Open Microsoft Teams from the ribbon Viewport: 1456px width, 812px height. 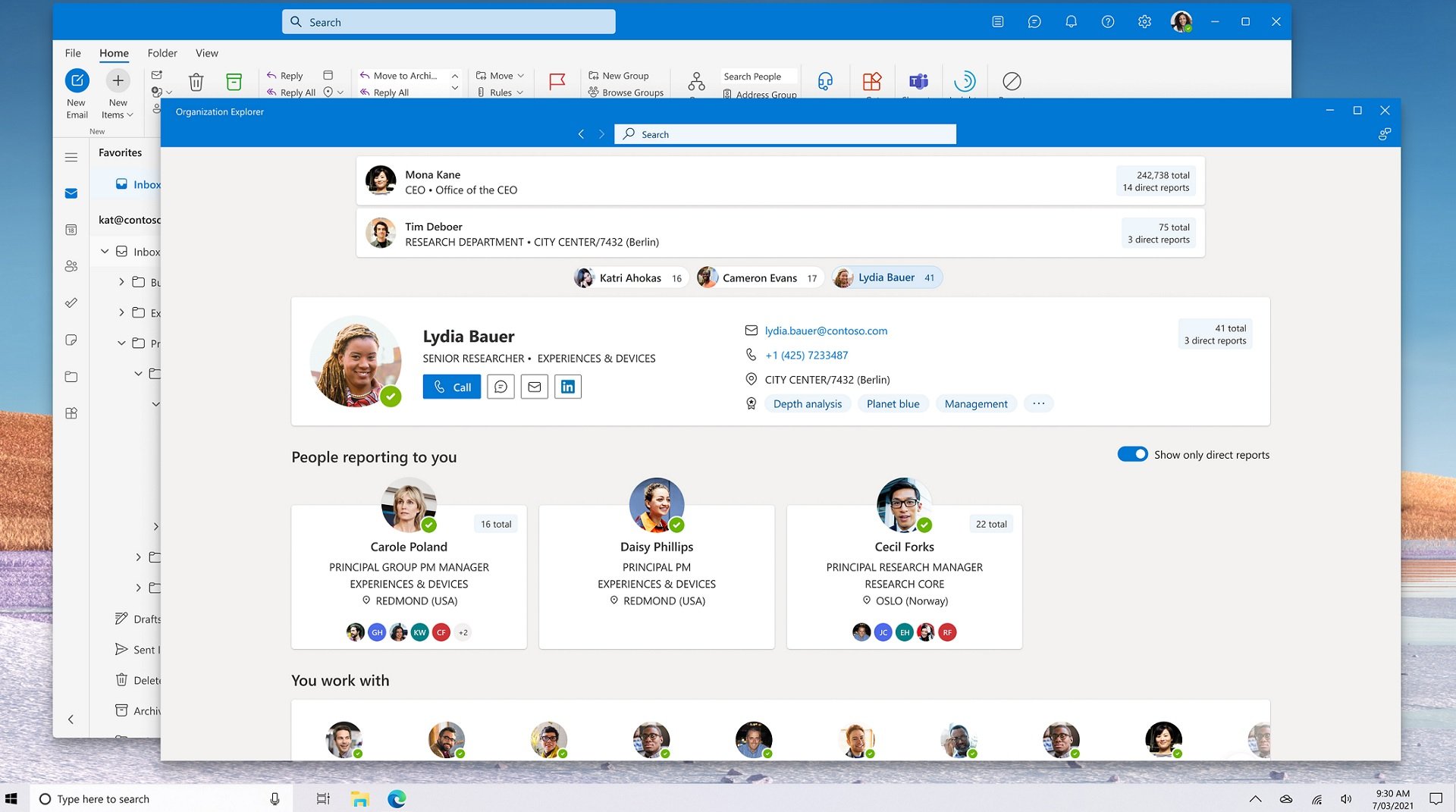(x=918, y=82)
